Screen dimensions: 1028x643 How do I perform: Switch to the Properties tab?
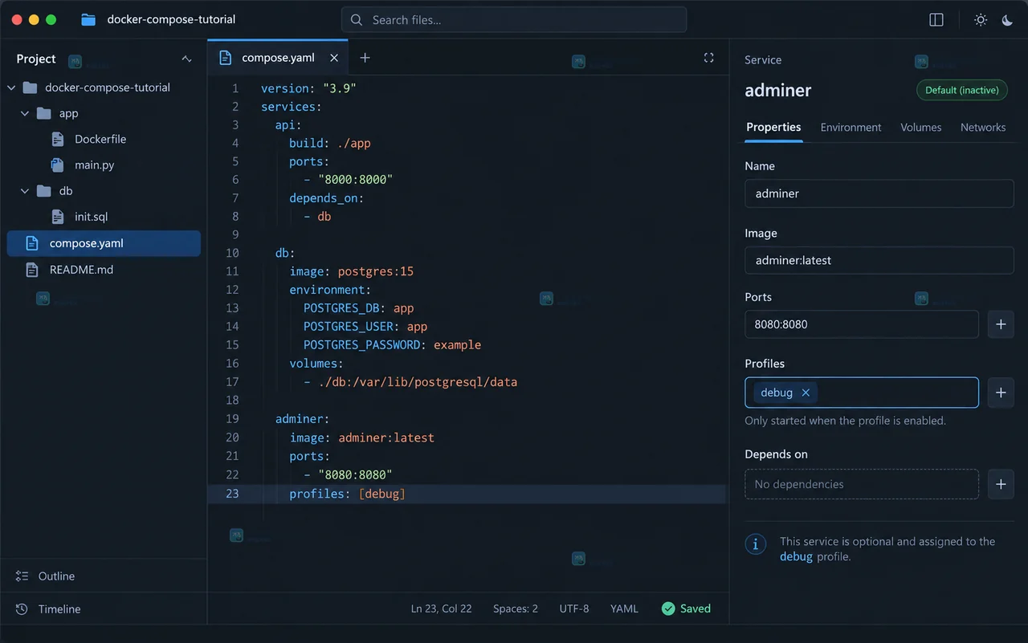tap(773, 127)
